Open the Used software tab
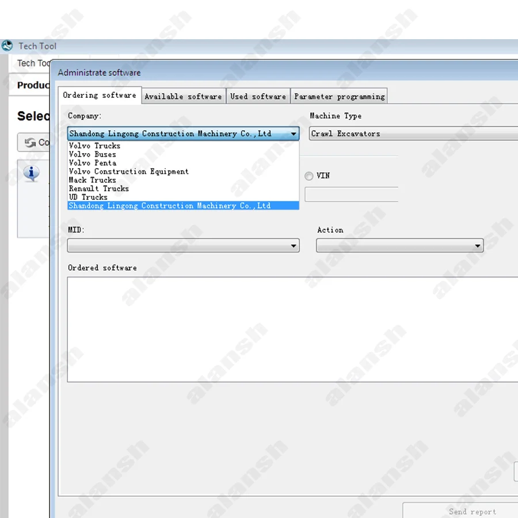This screenshot has height=518, width=518. click(258, 97)
